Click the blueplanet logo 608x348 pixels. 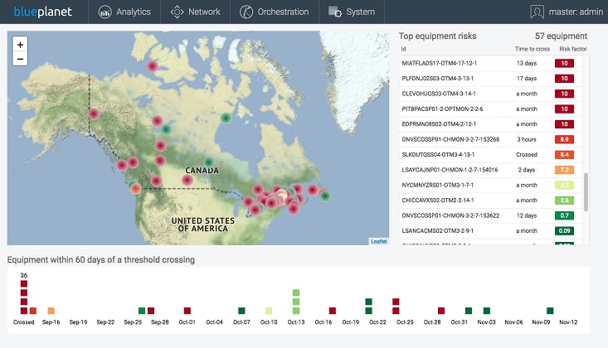click(x=42, y=12)
